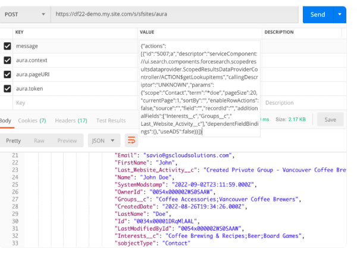Click the empty Key placeholder field
357x258 pixels.
click(71, 102)
